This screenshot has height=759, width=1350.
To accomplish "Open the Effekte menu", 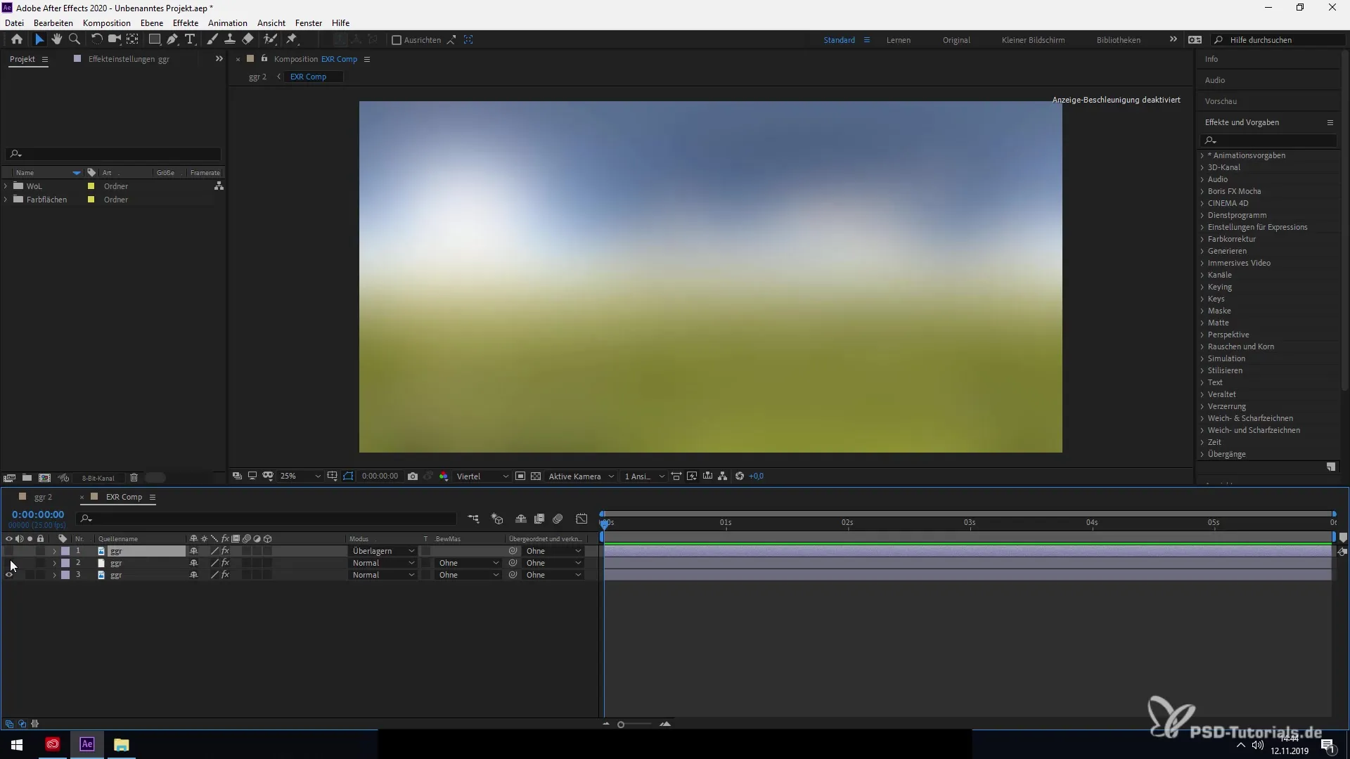I will click(x=186, y=22).
